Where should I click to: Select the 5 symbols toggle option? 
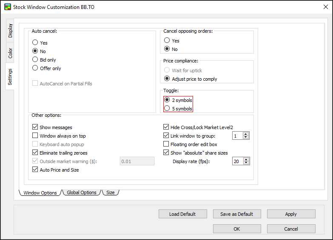167,109
